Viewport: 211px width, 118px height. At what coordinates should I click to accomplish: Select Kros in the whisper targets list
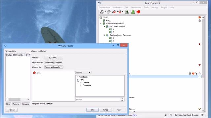point(38,73)
